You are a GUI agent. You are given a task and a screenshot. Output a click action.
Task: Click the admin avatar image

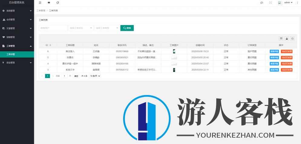[280, 3]
